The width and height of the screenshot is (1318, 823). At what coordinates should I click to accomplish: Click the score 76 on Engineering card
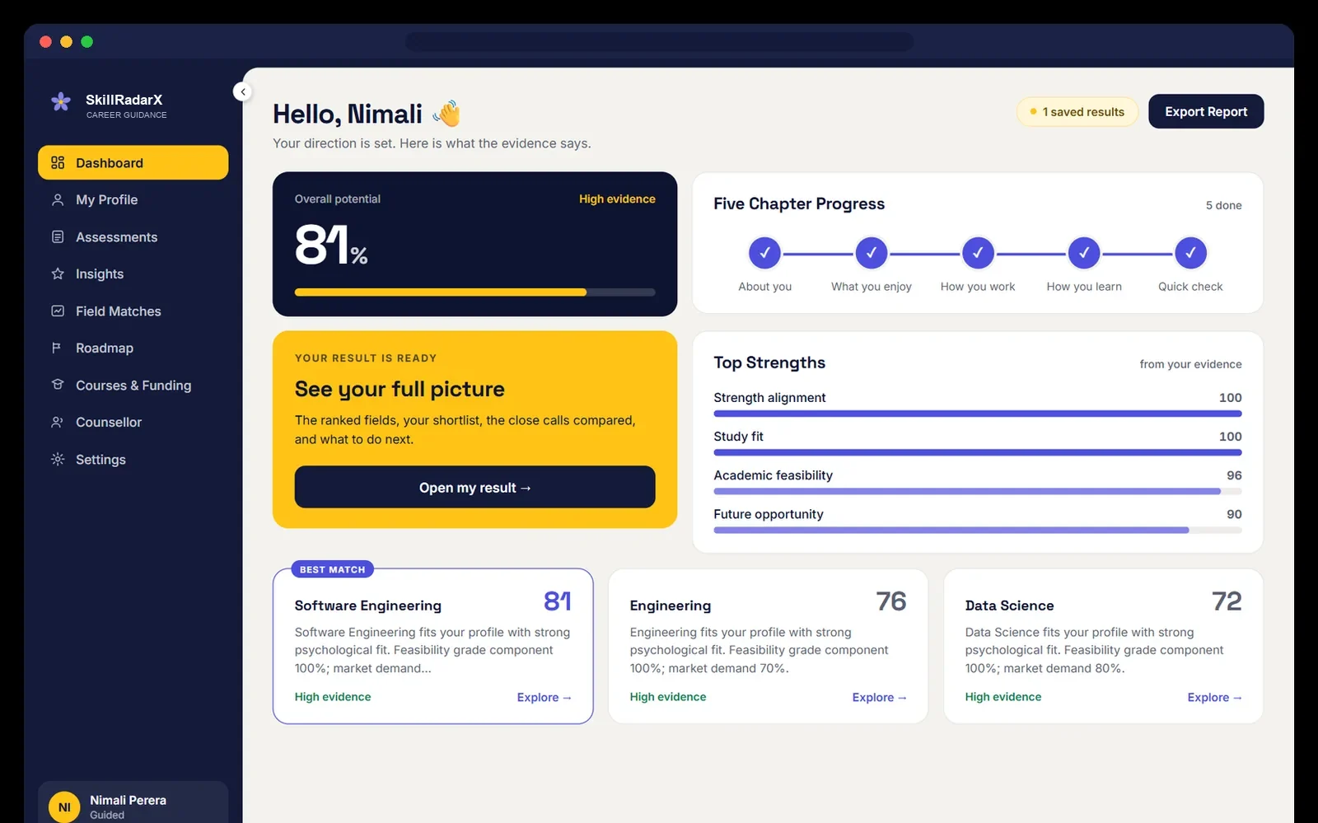890,601
